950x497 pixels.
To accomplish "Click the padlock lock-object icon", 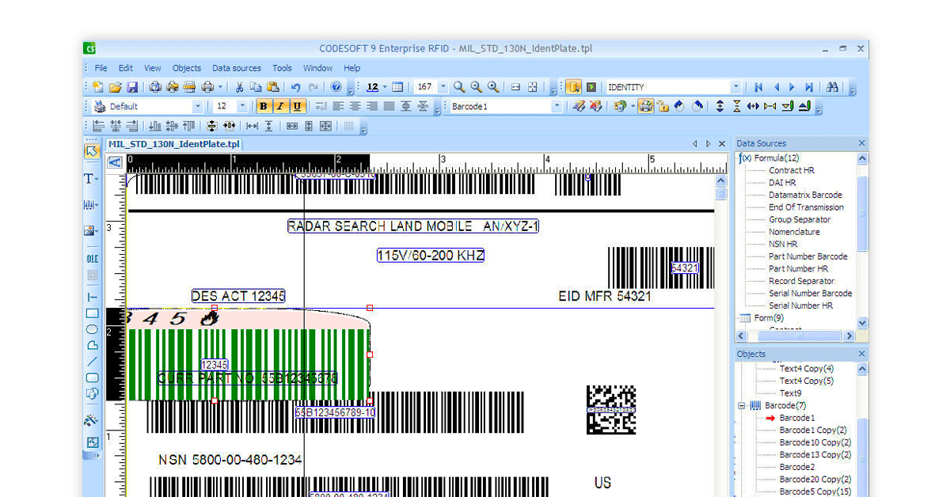I will coord(663,106).
